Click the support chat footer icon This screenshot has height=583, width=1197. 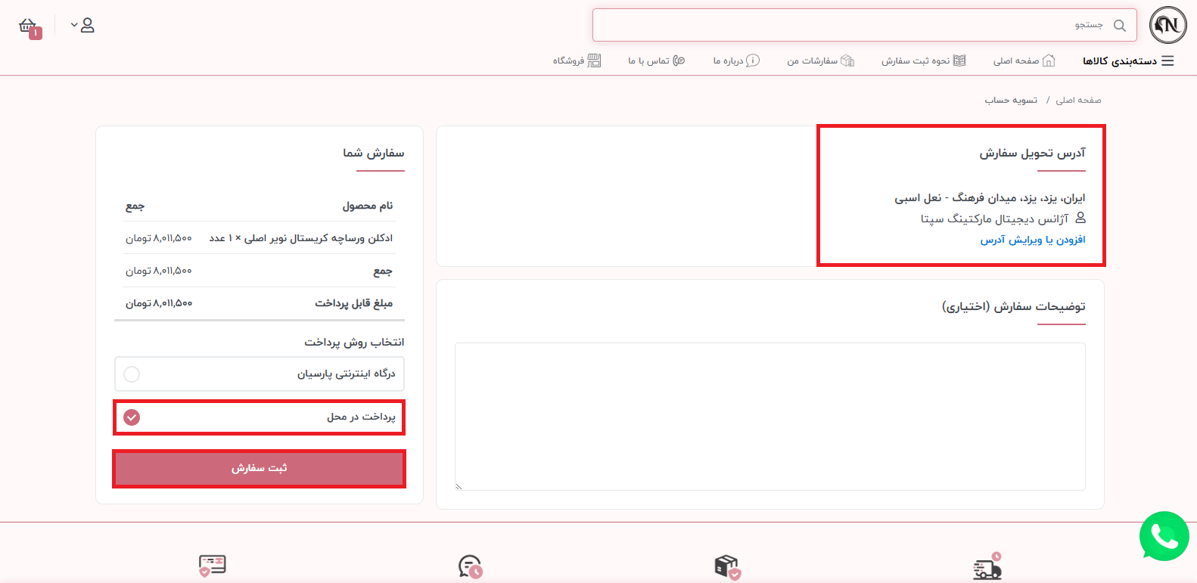point(470,567)
